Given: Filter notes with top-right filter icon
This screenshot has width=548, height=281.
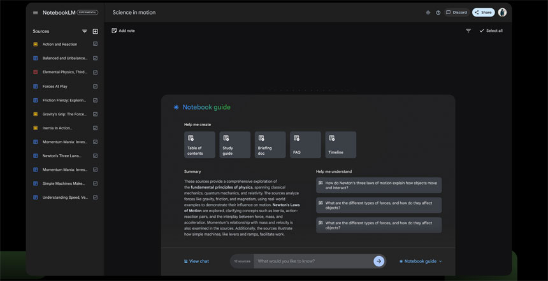Looking at the screenshot, I should [468, 31].
